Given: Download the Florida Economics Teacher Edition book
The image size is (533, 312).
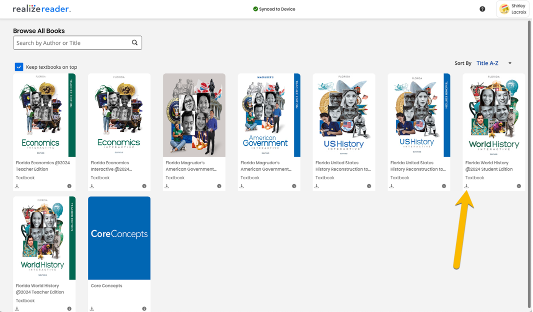Looking at the screenshot, I should pos(17,186).
